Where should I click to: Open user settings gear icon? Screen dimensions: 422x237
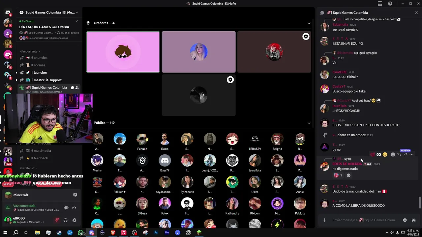[74, 220]
